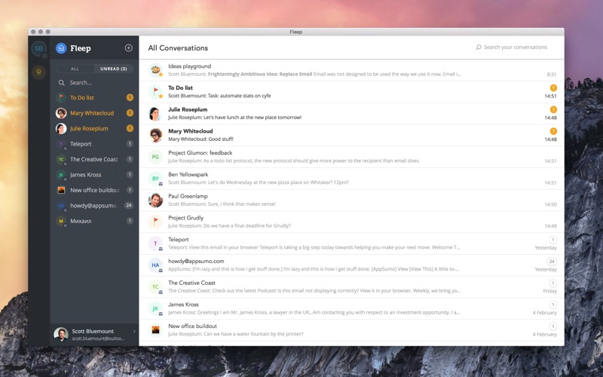Open Scott Bluemount account menu at bottom
This screenshot has height=377, width=603.
(x=95, y=334)
